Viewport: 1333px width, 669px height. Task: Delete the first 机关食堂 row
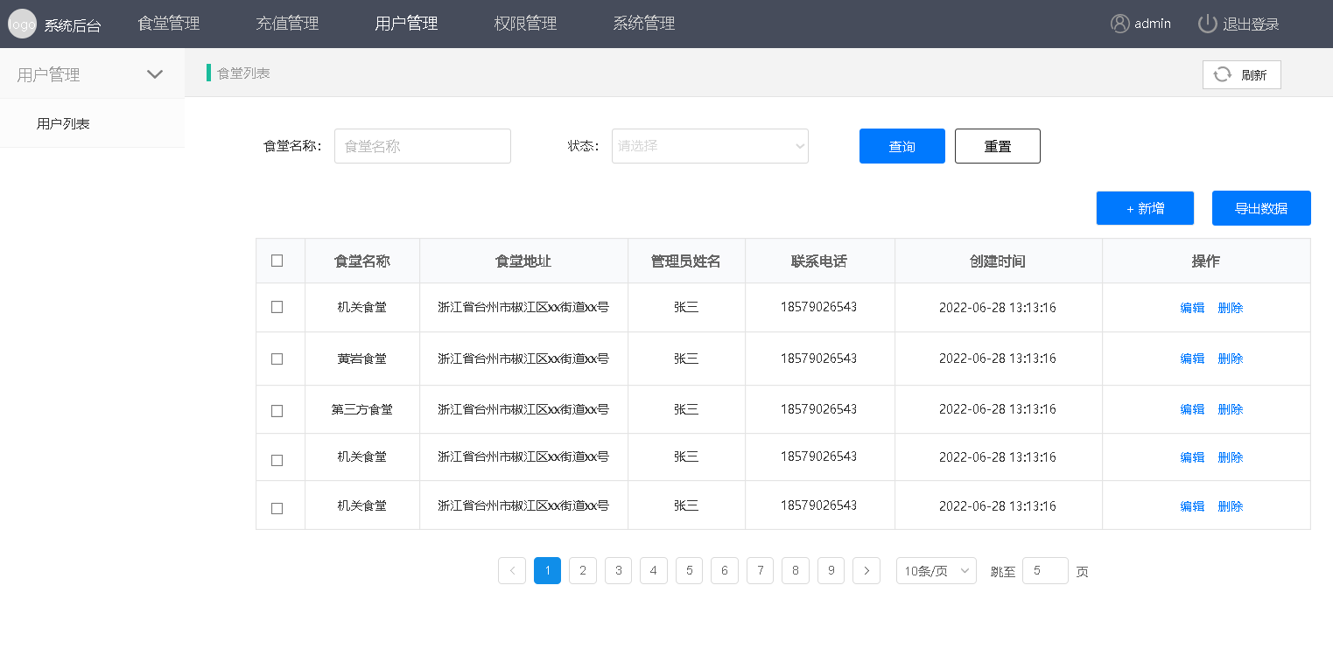[x=1231, y=308]
